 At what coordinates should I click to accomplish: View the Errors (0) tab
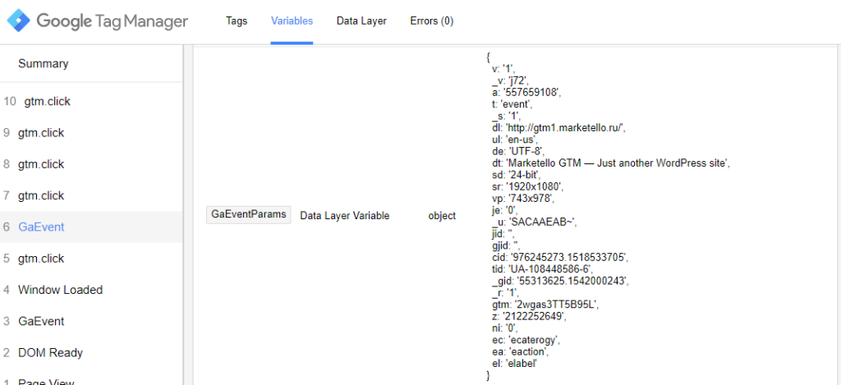[x=431, y=21]
